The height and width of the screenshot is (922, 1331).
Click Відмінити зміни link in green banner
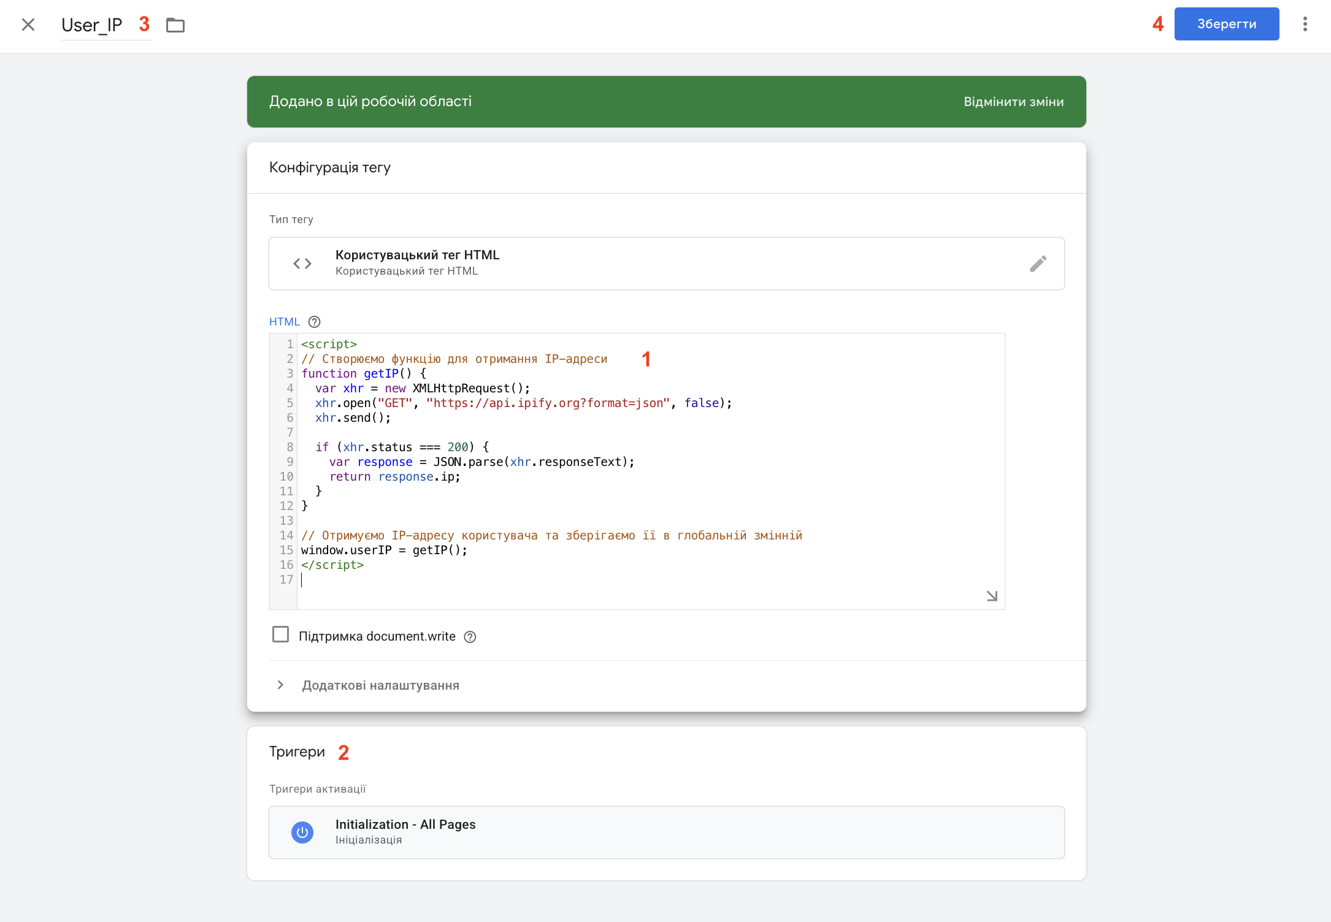point(1013,102)
